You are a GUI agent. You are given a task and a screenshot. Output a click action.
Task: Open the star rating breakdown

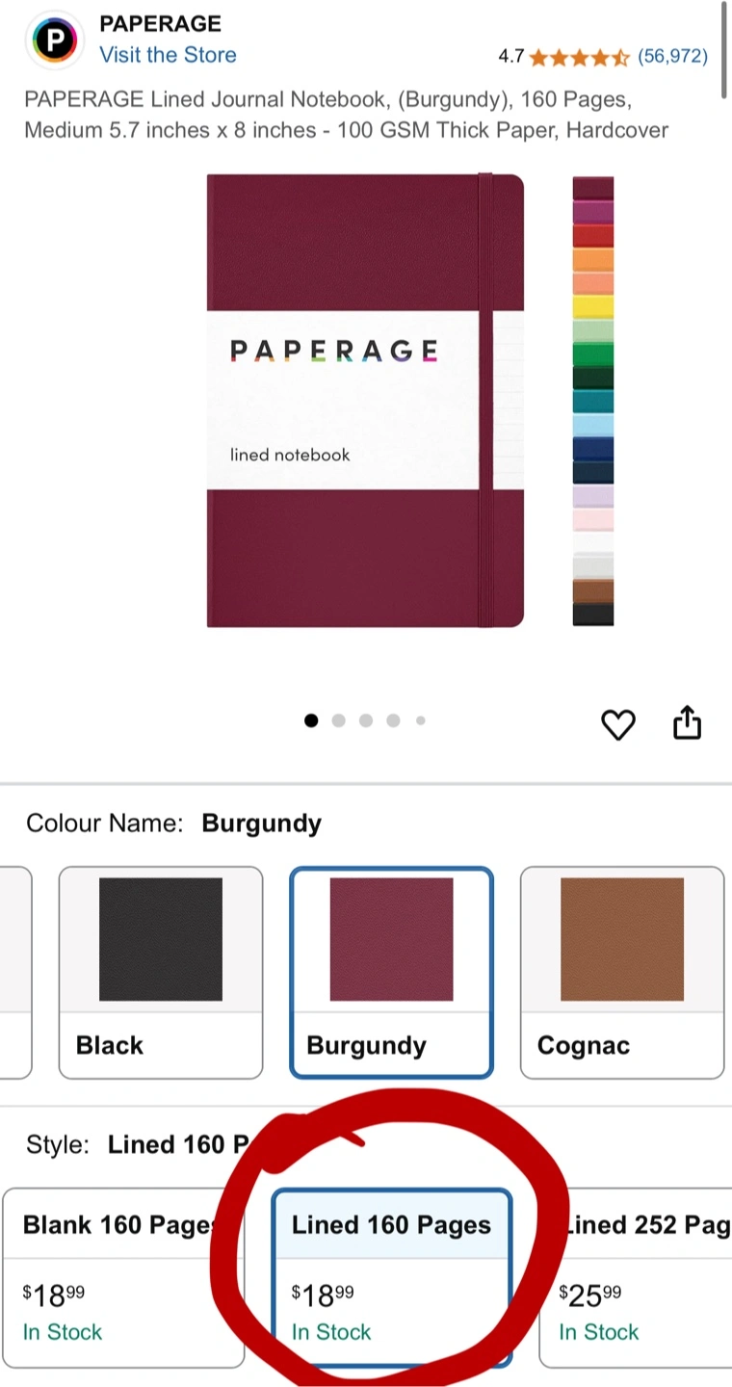pos(578,57)
